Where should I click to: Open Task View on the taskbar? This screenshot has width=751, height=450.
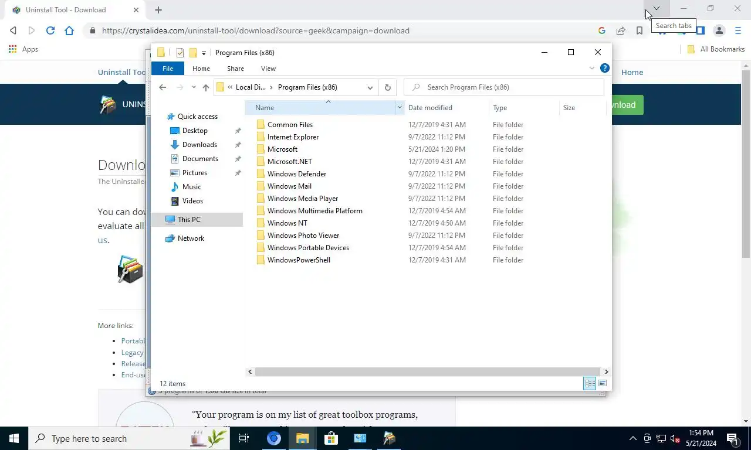(x=244, y=438)
